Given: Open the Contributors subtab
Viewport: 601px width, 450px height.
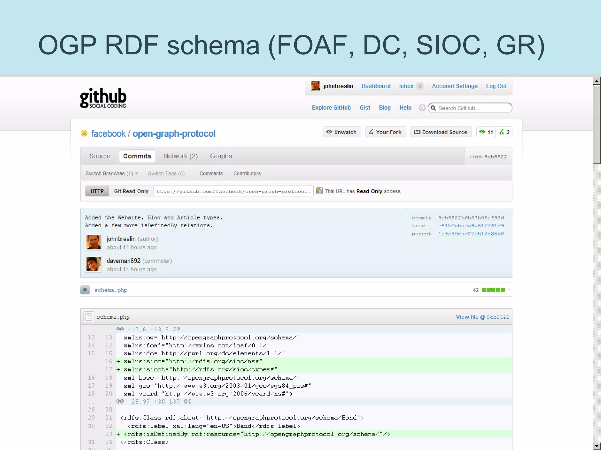Looking at the screenshot, I should [x=247, y=173].
